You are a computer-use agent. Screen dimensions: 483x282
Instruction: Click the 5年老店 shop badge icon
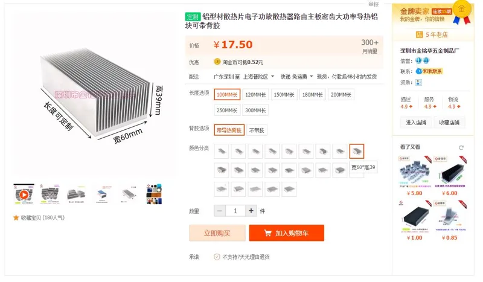coord(419,34)
